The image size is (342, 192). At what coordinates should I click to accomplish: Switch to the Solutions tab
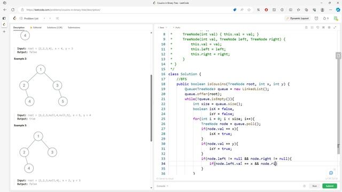click(x=55, y=28)
